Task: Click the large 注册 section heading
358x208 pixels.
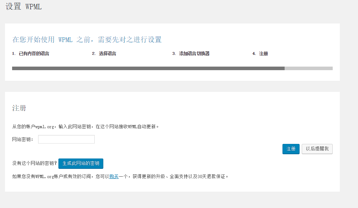Action: [x=19, y=108]
